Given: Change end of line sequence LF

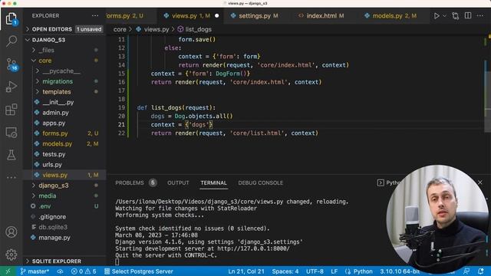Looking at the screenshot, I should (334, 271).
